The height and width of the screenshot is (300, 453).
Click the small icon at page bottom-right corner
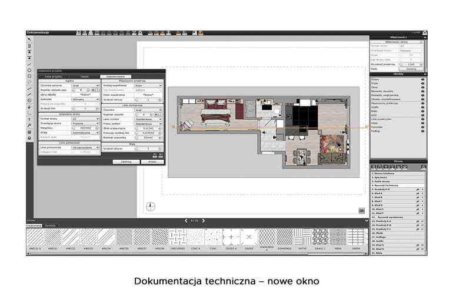pos(361,211)
